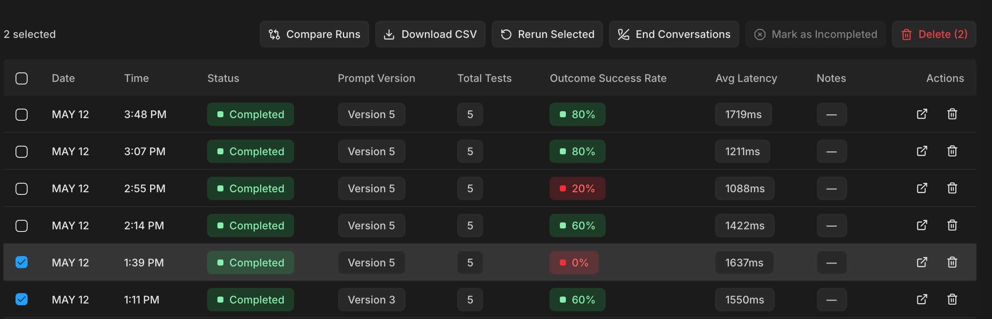Click the 20% success rate badge
The height and width of the screenshot is (319, 992).
[578, 188]
